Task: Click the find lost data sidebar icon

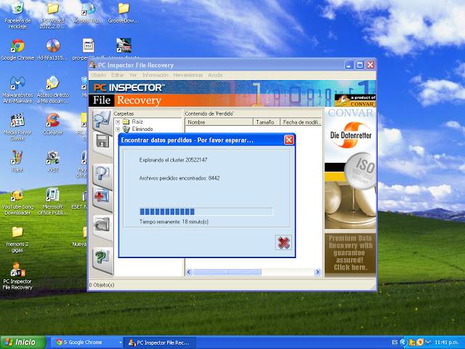Action: [x=102, y=172]
